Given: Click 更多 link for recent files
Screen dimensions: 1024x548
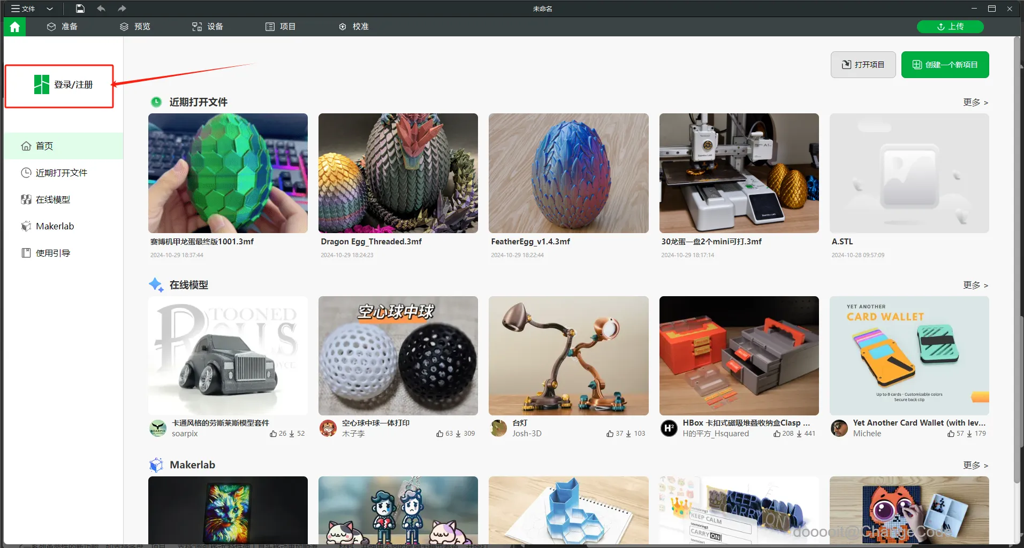Looking at the screenshot, I should tap(975, 102).
